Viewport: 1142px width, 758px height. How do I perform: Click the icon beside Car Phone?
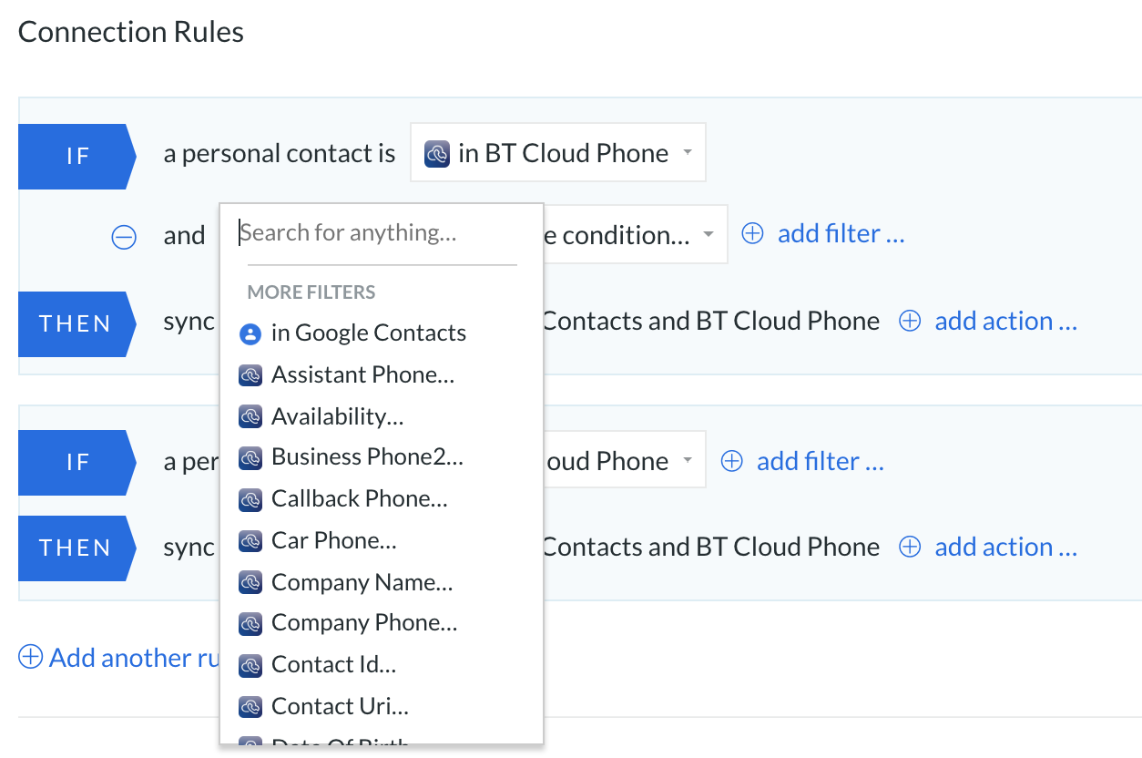click(x=250, y=541)
